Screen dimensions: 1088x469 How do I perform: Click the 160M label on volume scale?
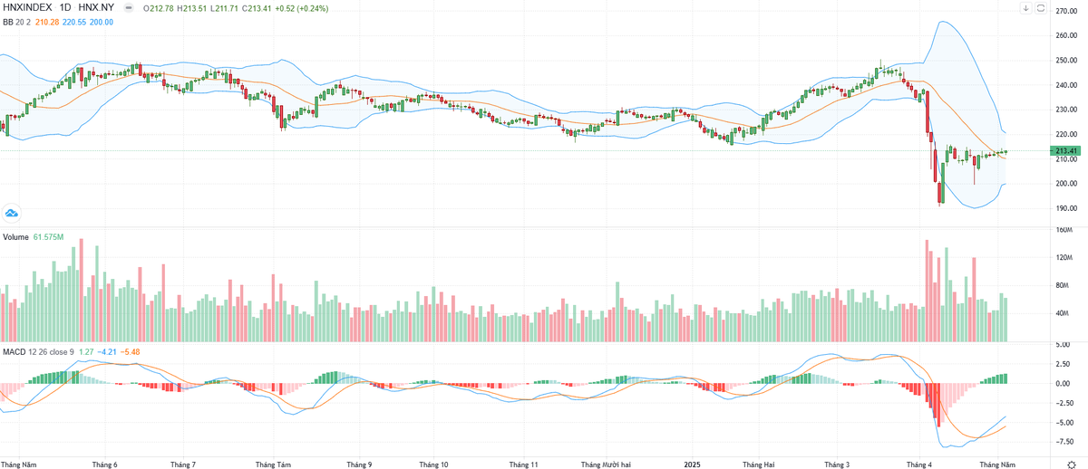pyautogui.click(x=1064, y=230)
